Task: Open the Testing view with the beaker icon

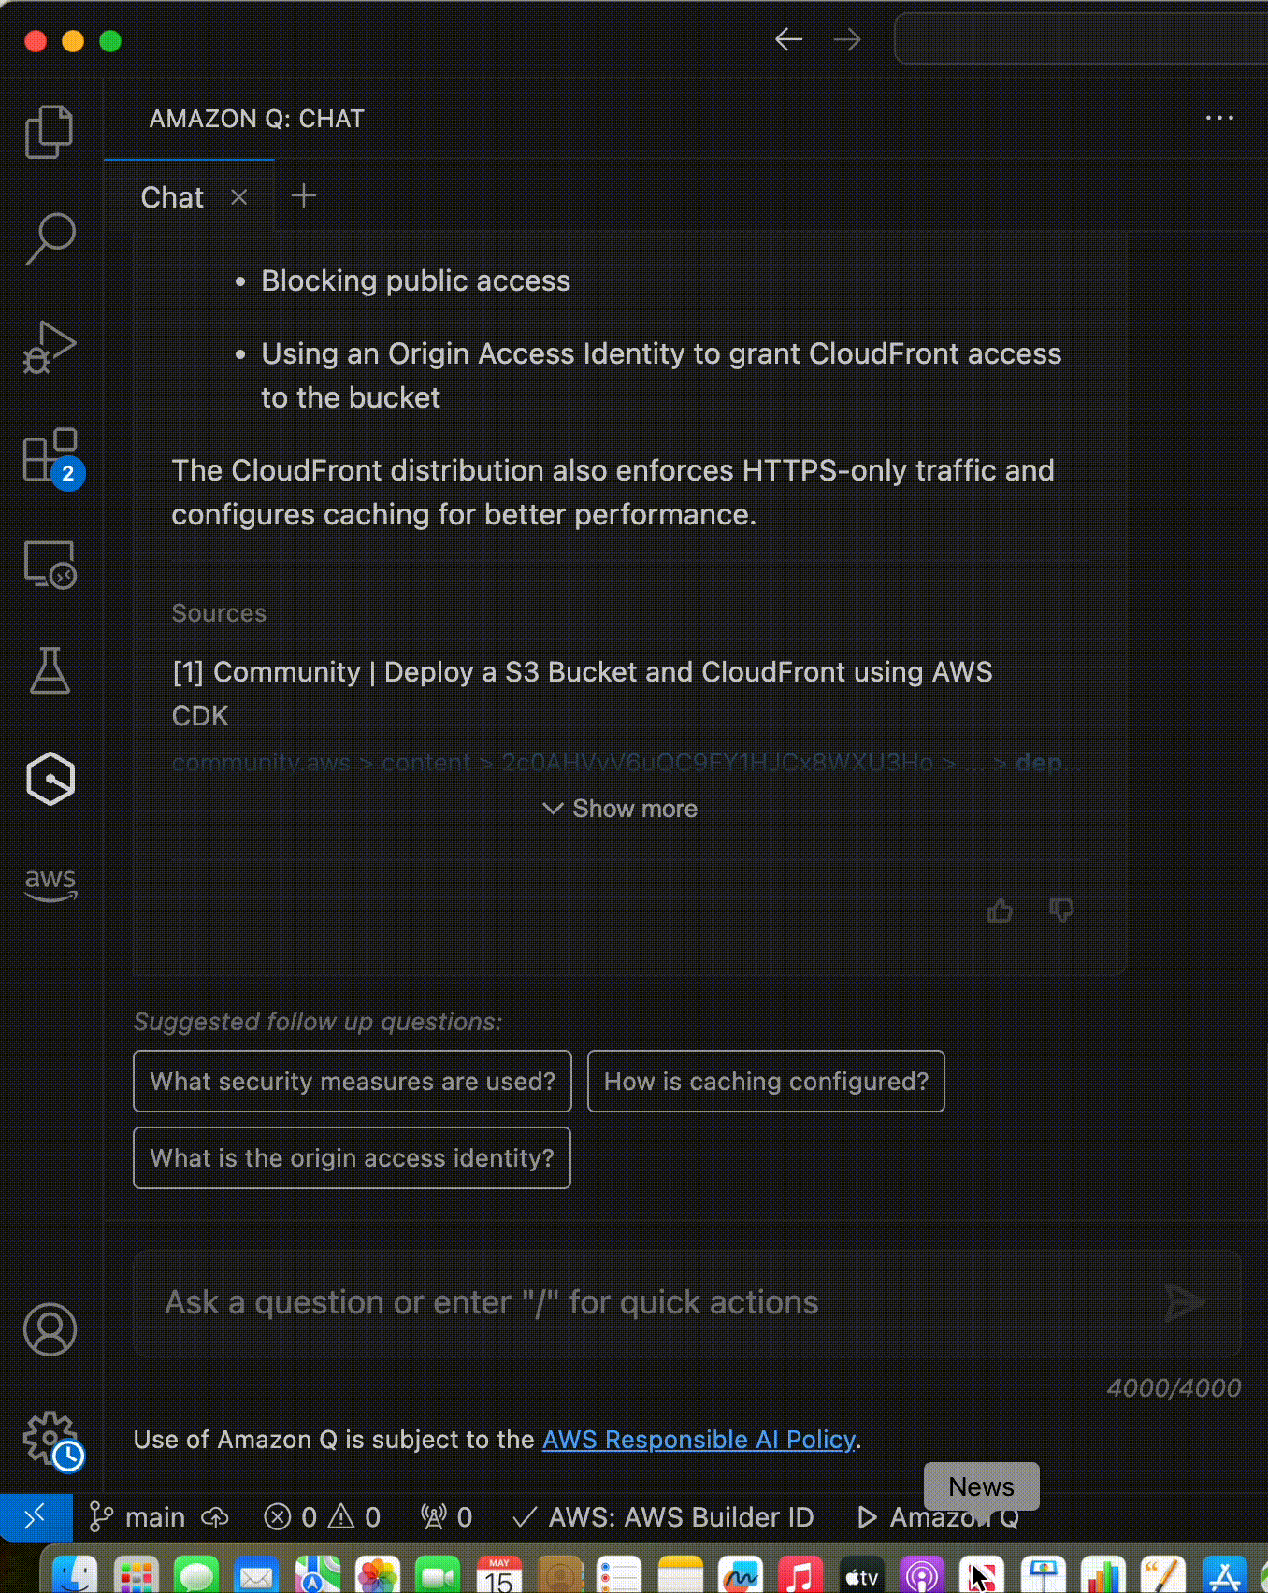Action: click(49, 670)
